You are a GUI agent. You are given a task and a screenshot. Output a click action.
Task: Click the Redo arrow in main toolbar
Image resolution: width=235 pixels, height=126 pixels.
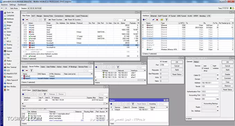(6, 8)
